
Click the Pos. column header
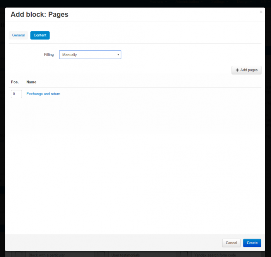[15, 82]
